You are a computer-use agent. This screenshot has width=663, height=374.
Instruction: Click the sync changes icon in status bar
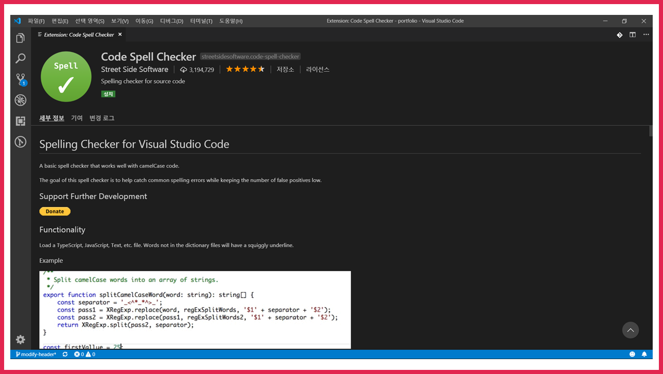[x=65, y=354]
